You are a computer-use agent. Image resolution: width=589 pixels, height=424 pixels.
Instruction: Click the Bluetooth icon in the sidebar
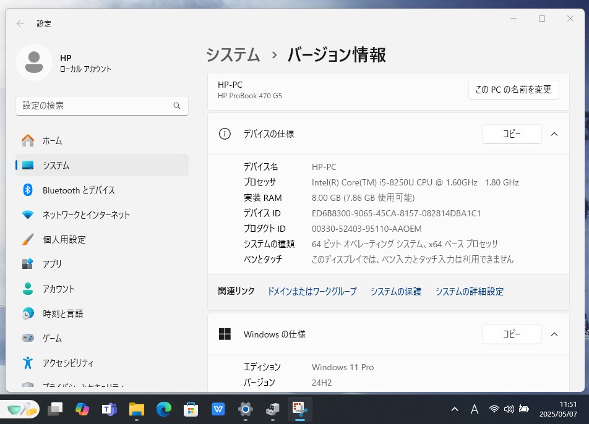point(28,190)
